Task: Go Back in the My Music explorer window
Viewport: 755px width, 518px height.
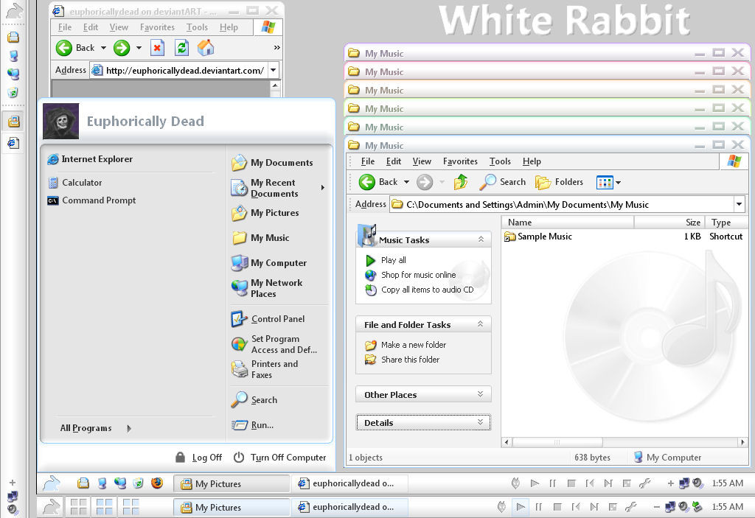Action: tap(378, 182)
